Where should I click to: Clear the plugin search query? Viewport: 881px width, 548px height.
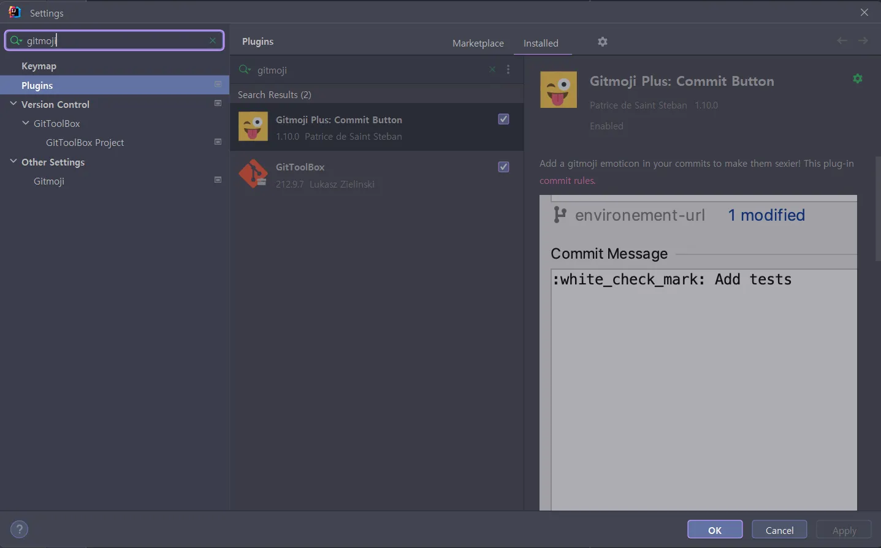tap(492, 69)
